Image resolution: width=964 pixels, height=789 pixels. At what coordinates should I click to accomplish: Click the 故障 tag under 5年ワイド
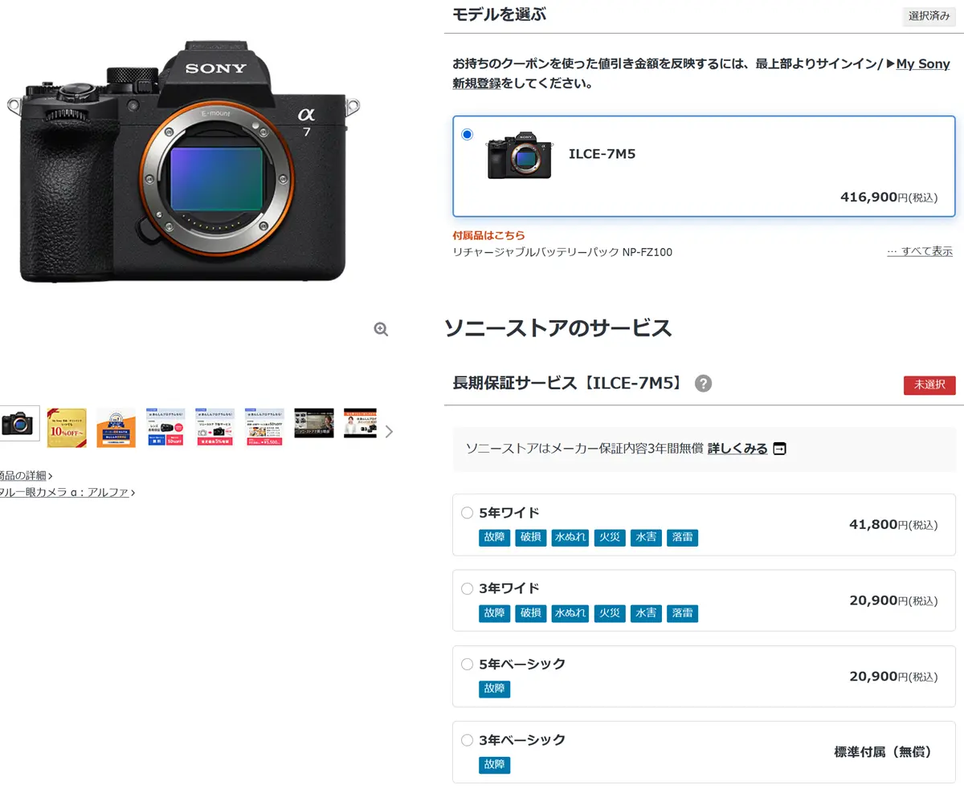[494, 538]
